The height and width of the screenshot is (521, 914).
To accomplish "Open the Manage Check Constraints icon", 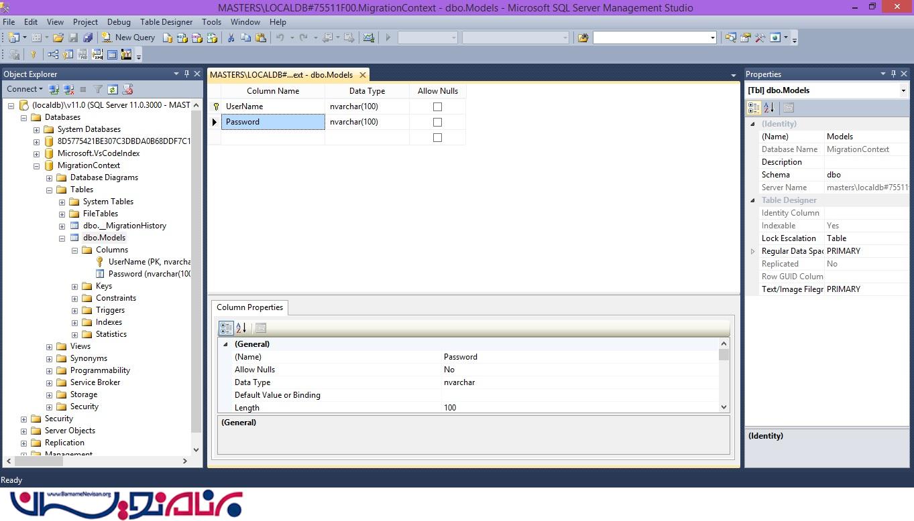I will (112, 55).
